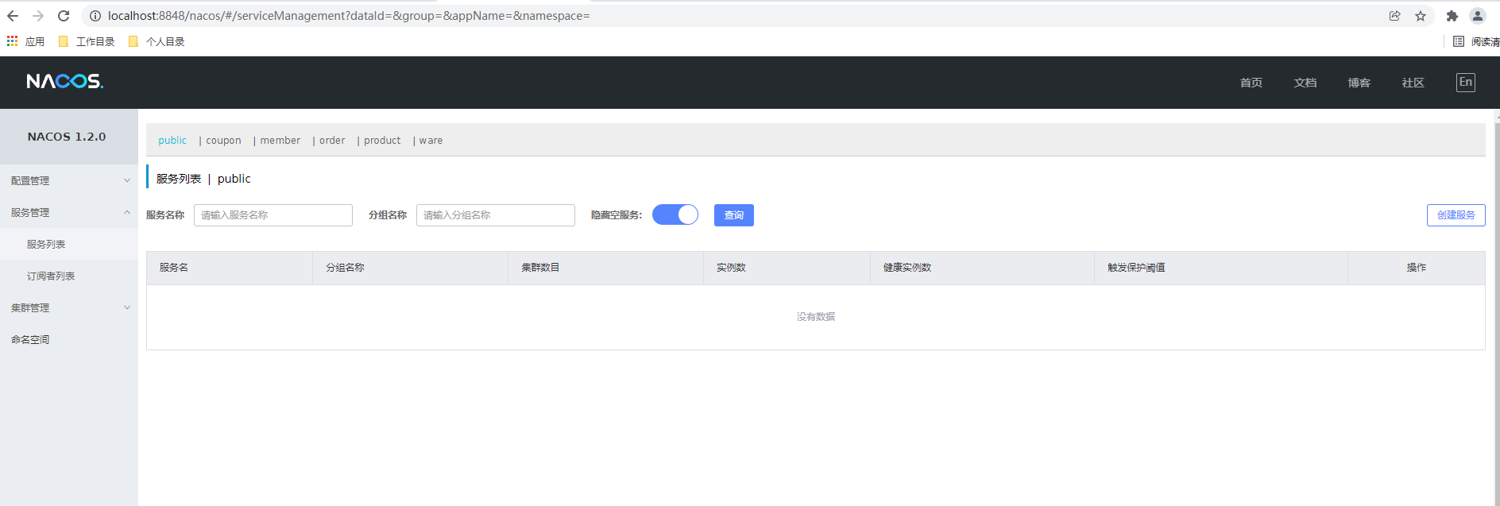Select the public namespace tab
Screen dimensions: 1500x506
(x=172, y=141)
